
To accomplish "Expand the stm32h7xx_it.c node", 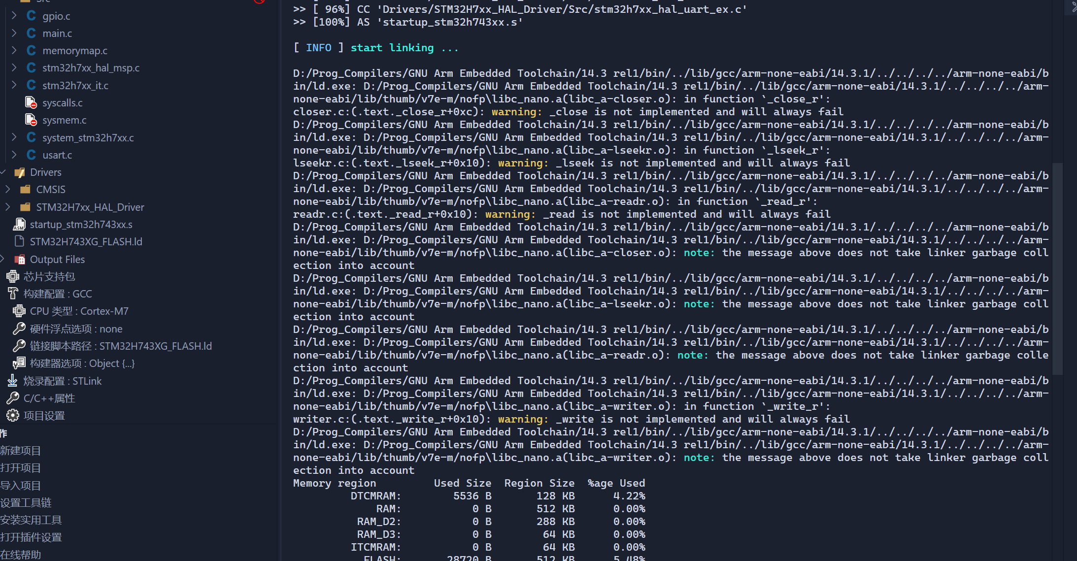I will click(x=14, y=85).
